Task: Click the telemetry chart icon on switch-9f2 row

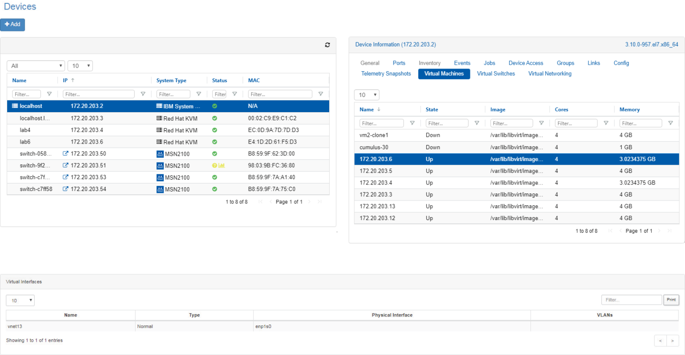Action: click(222, 165)
